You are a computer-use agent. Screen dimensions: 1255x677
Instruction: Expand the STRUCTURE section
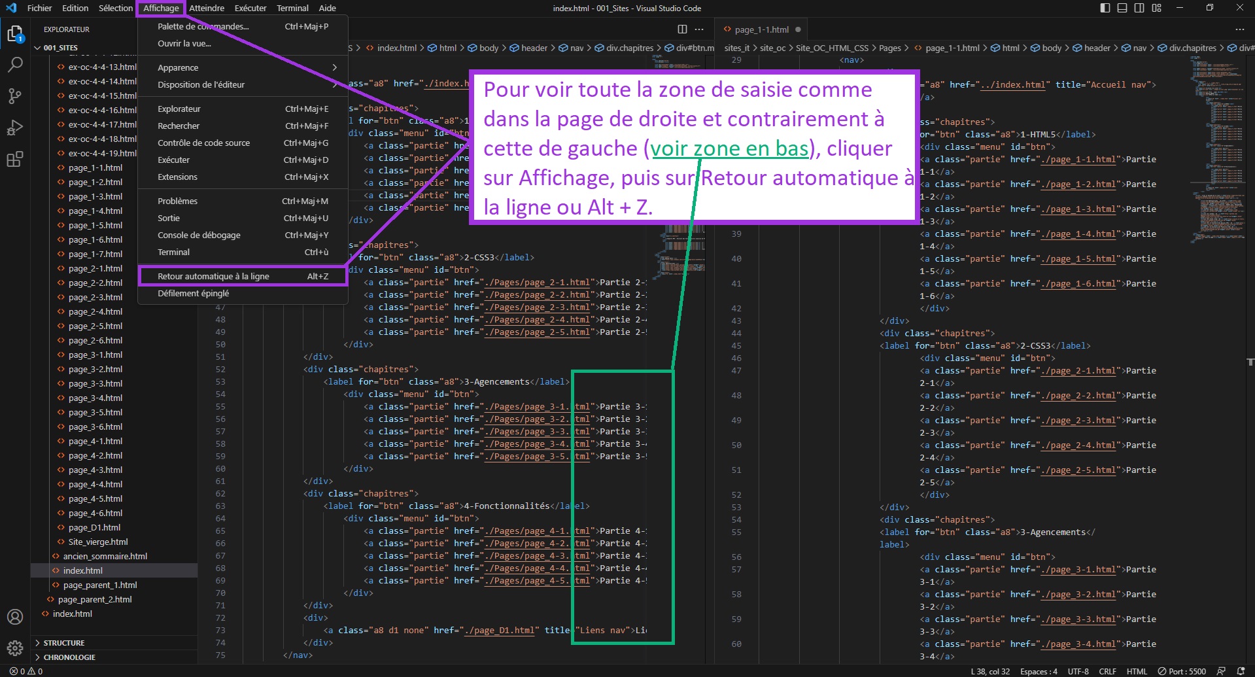pyautogui.click(x=64, y=643)
